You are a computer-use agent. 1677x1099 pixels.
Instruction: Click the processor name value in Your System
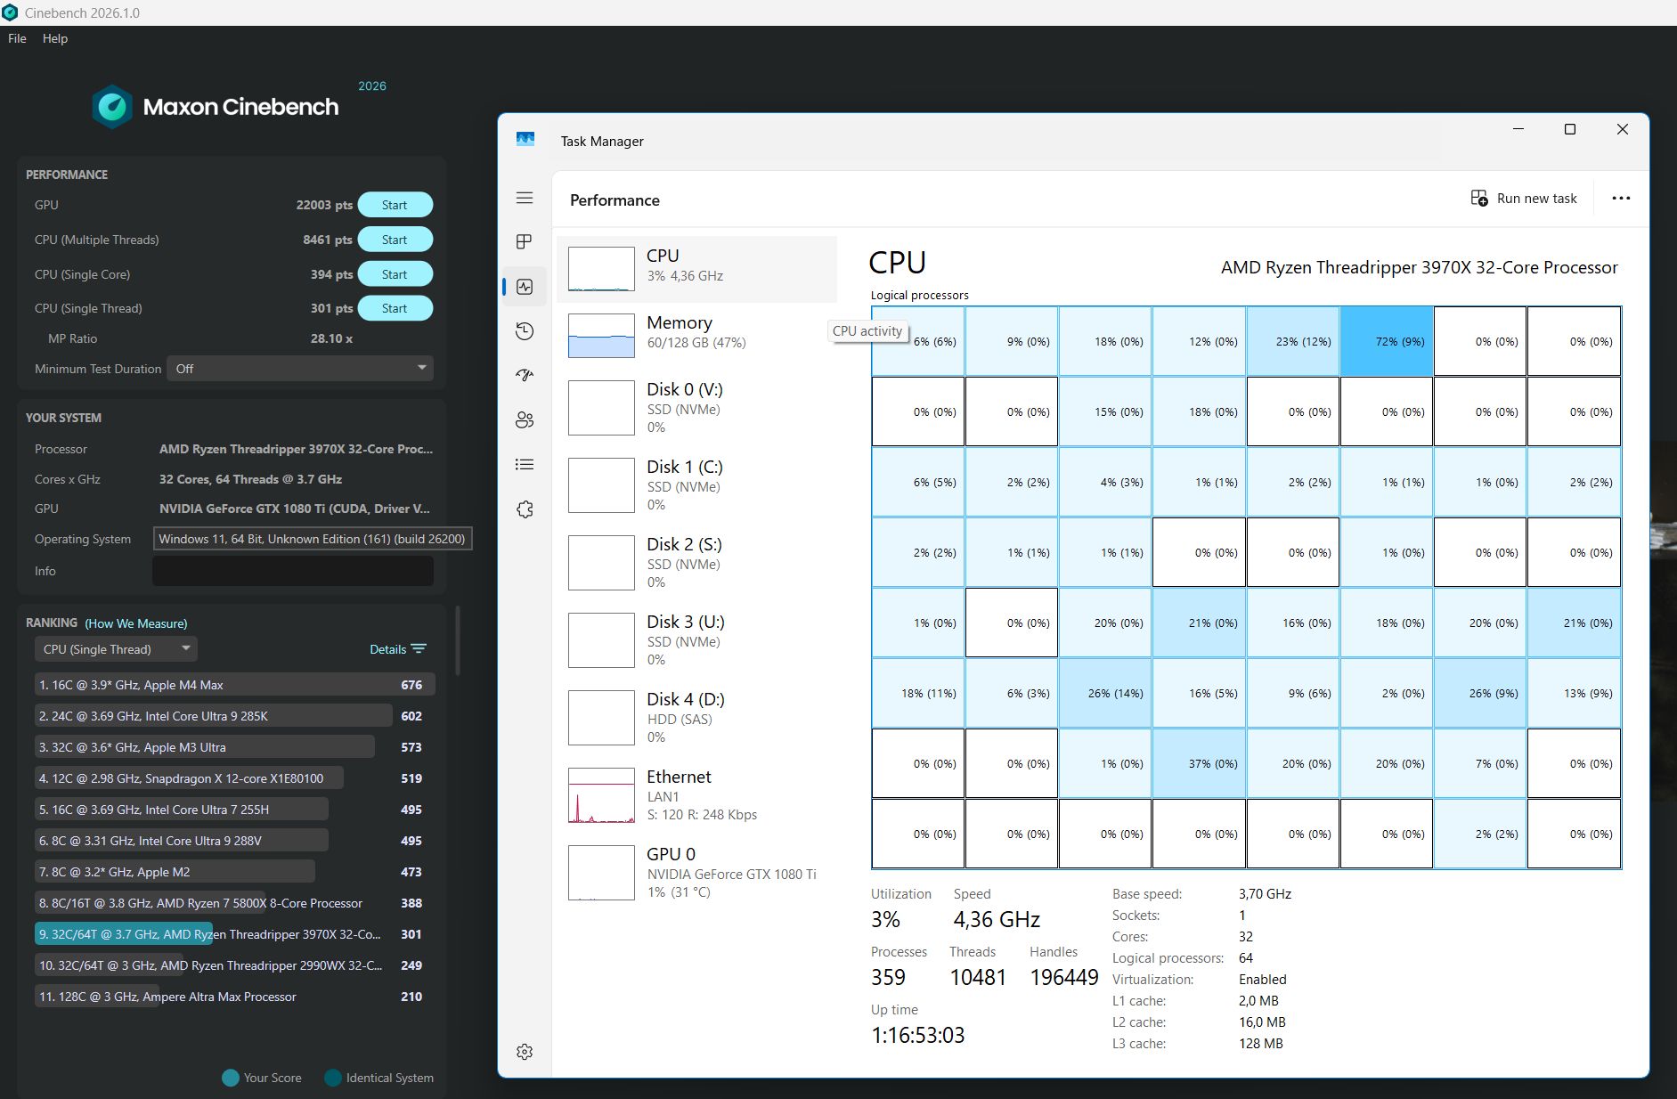[x=296, y=449]
